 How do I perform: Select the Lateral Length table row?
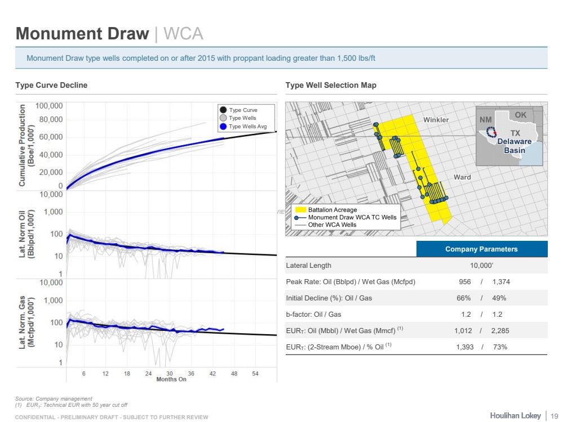pos(415,265)
